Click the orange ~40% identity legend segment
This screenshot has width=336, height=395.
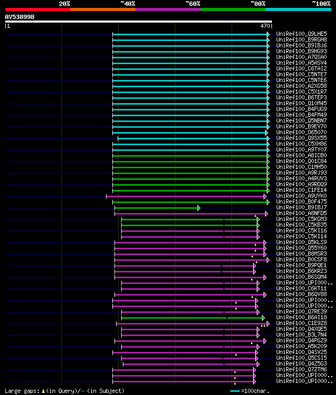(x=103, y=9)
